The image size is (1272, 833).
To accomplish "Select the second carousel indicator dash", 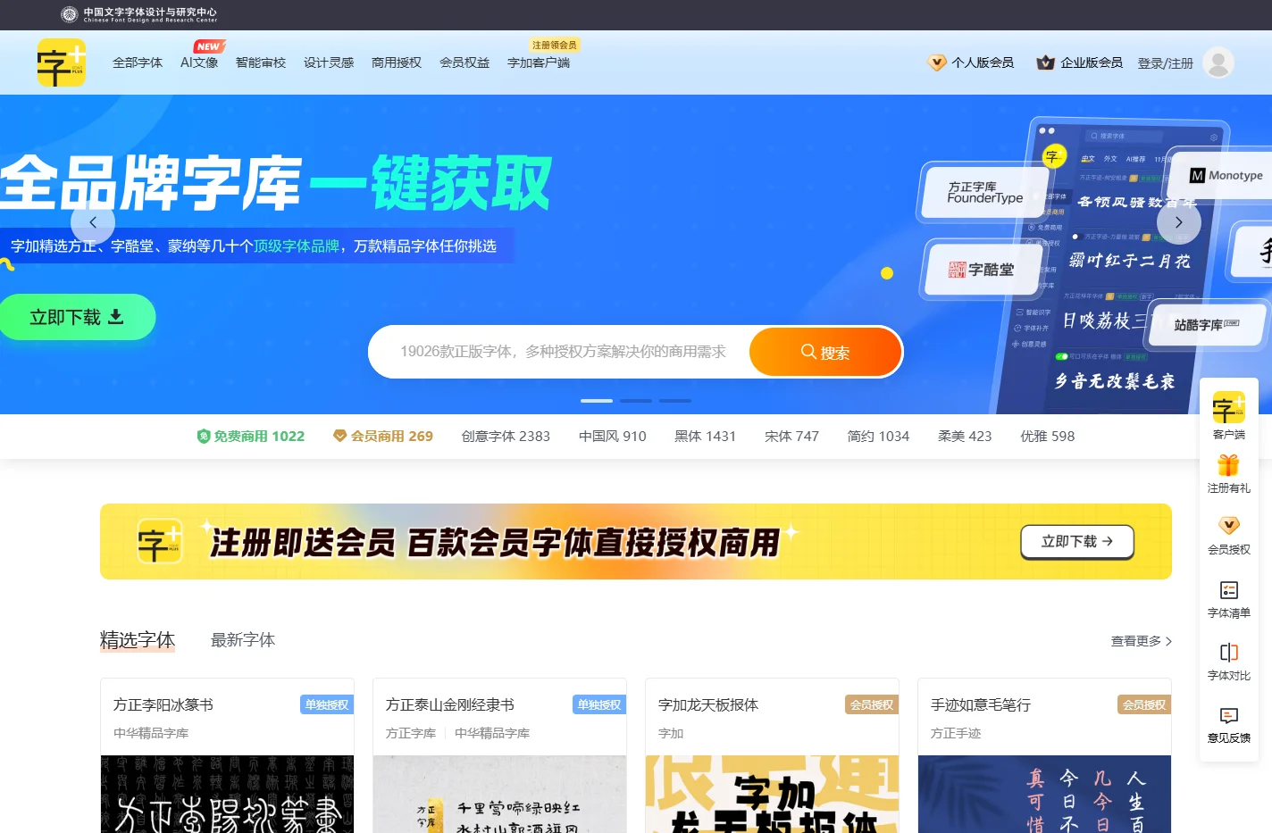I will 636,401.
